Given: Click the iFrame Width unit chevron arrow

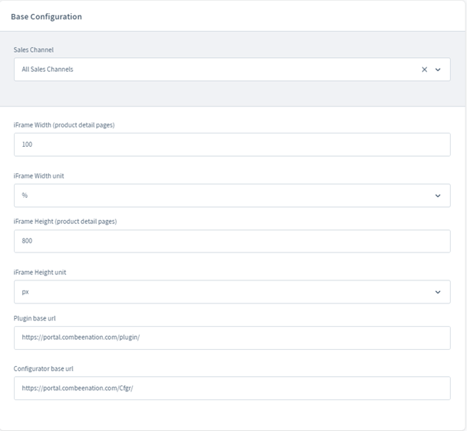Looking at the screenshot, I should coord(438,195).
